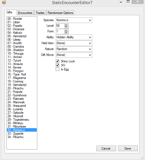Select 17 - Magearna entry

pyautogui.click(x=22, y=78)
